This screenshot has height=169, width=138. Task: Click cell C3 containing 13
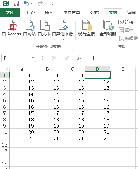pyautogui.click(x=72, y=88)
